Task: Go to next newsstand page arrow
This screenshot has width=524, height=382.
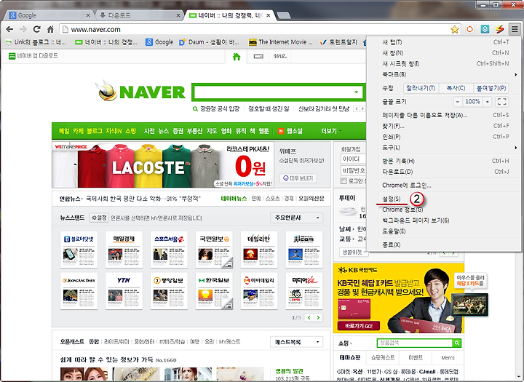Action: (318, 317)
